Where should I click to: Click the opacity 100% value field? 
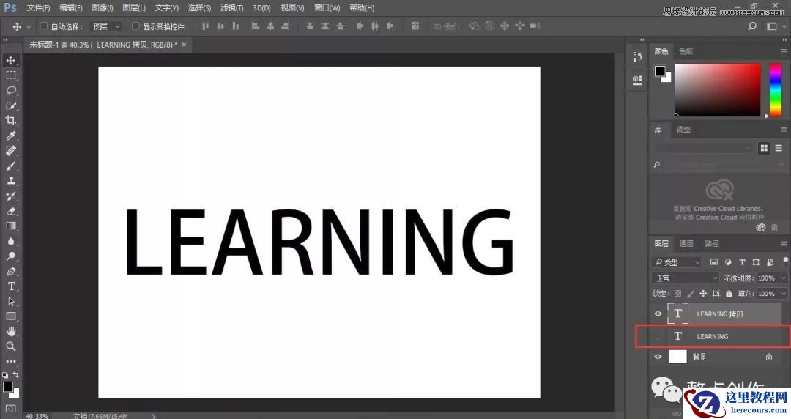pos(767,278)
